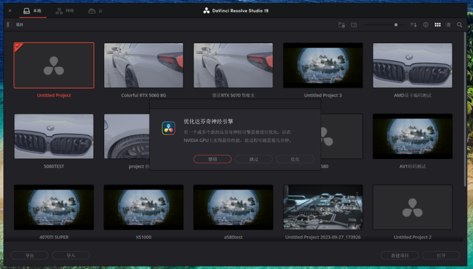Click the folder view icon beside new folder

(354, 25)
